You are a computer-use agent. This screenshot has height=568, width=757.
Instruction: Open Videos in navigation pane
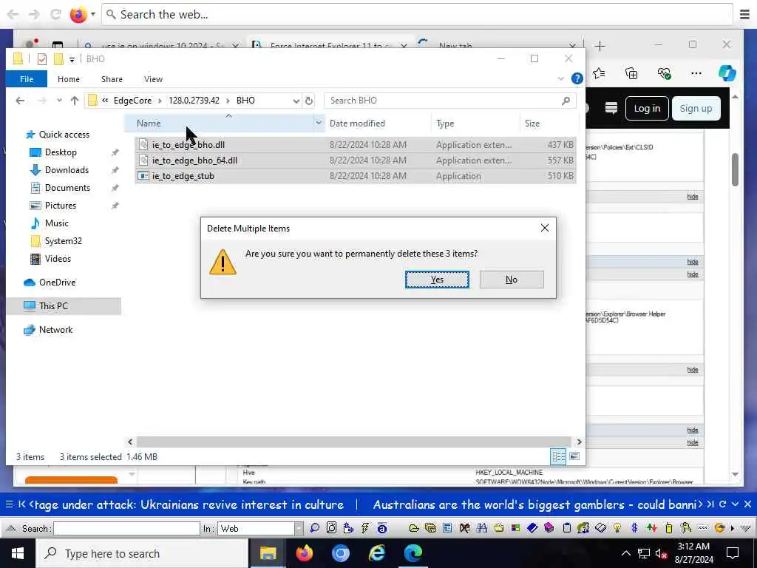(x=58, y=259)
